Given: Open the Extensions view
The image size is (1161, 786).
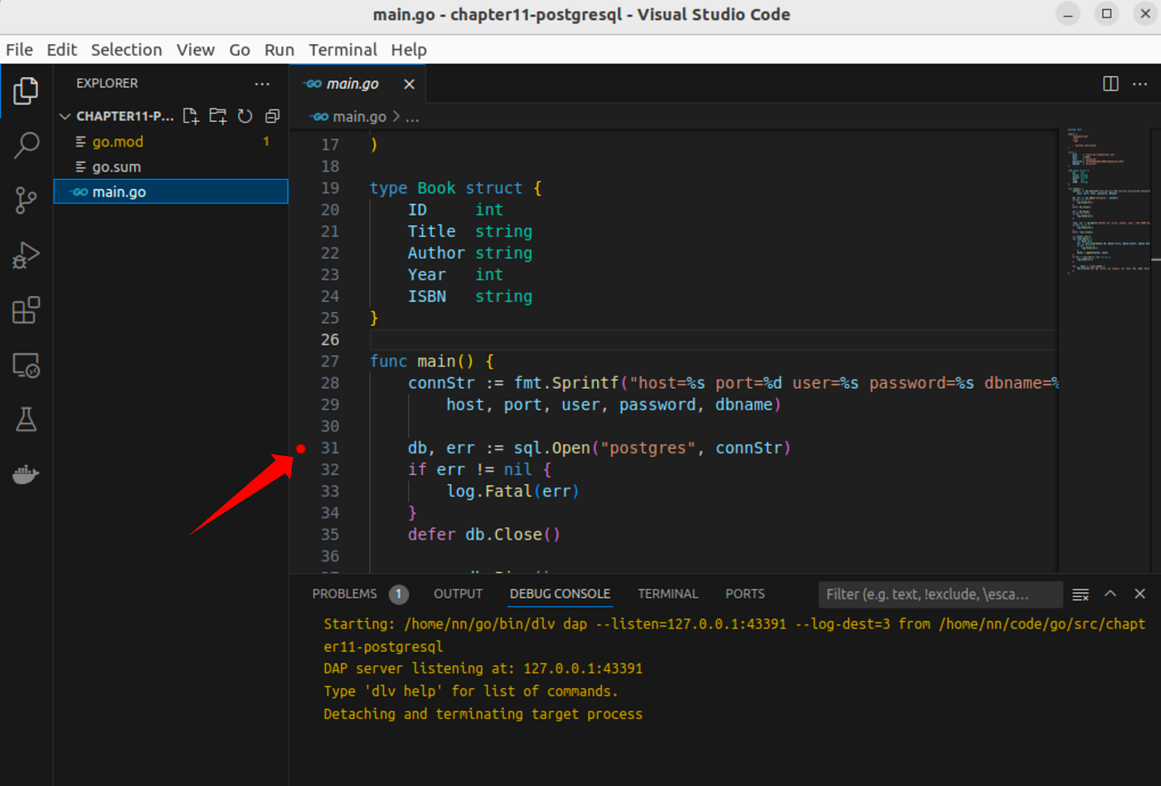Looking at the screenshot, I should (x=26, y=310).
